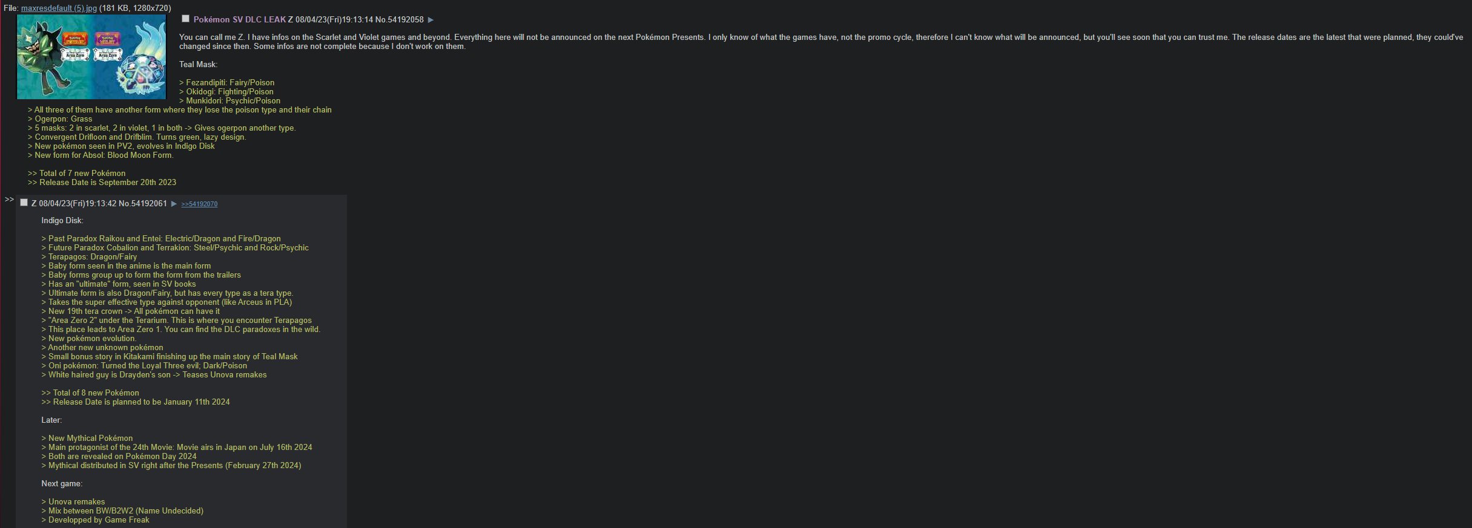The image size is (1472, 528).
Task: Click the 08/04/23(Fri)19:13:14 timestamp
Action: pos(334,20)
